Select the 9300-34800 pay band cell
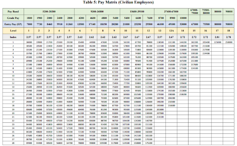The height and width of the screenshot is (146, 237). point(97,11)
